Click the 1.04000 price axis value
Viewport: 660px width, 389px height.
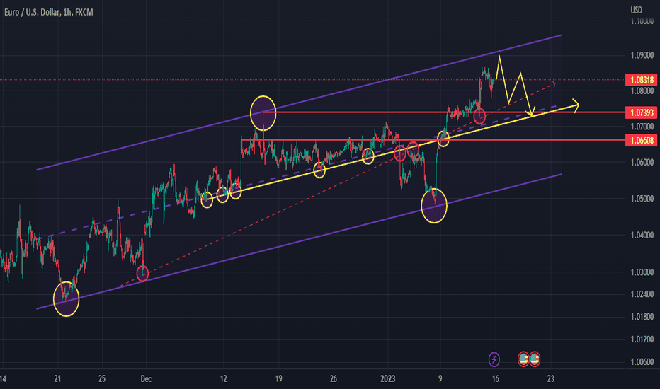642,235
